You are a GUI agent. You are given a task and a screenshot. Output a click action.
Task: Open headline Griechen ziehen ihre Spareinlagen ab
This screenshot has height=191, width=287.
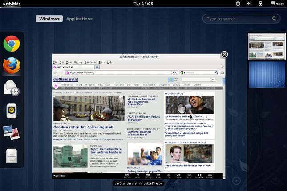(x=83, y=127)
